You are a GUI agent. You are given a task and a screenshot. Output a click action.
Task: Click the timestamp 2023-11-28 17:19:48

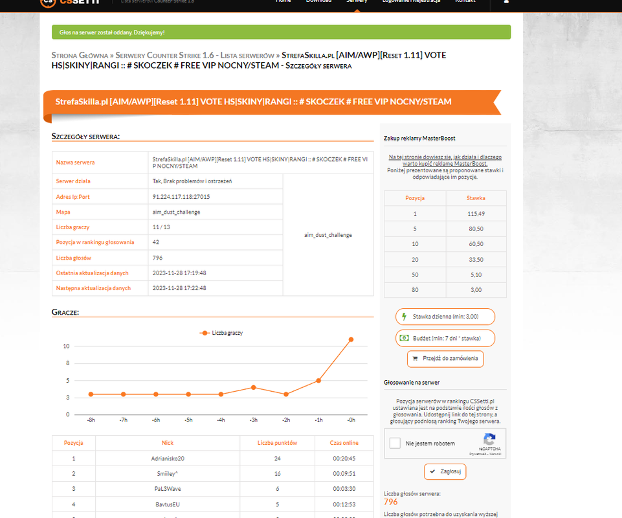coord(179,273)
